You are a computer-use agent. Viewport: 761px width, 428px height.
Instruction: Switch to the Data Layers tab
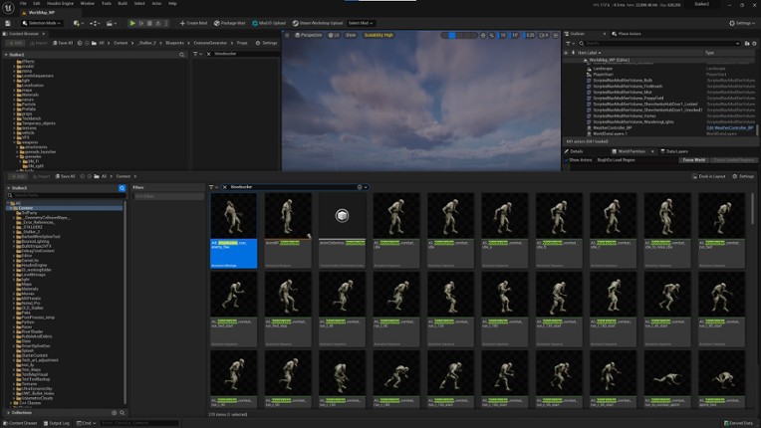coord(676,151)
